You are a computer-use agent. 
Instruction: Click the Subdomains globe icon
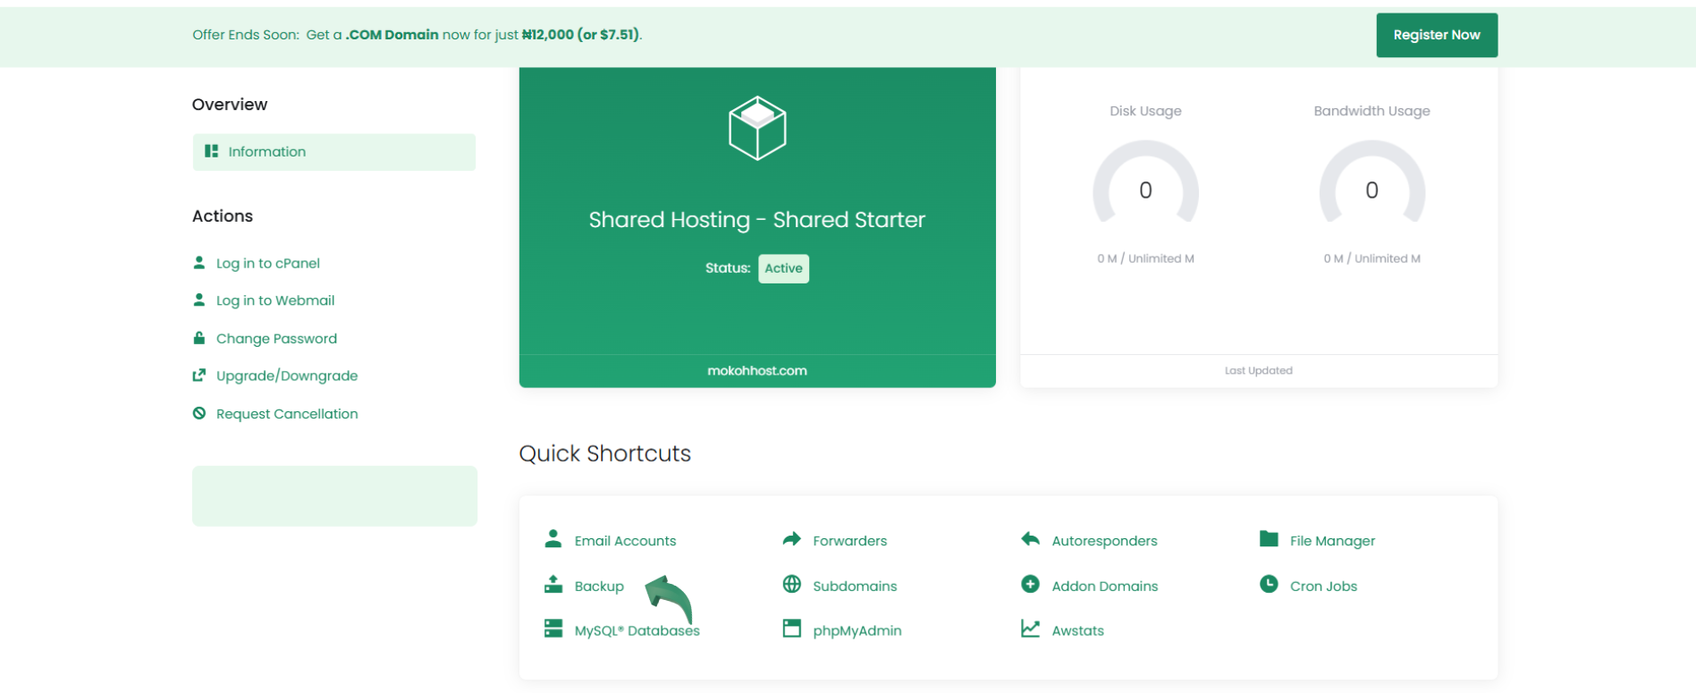point(791,585)
